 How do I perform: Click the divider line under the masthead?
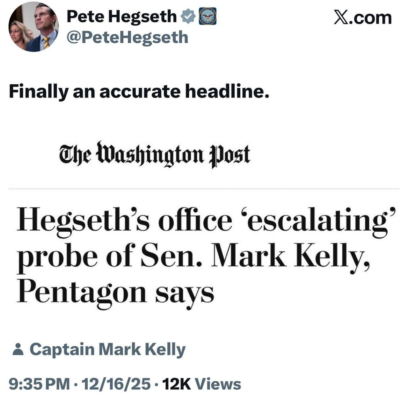[x=204, y=189]
